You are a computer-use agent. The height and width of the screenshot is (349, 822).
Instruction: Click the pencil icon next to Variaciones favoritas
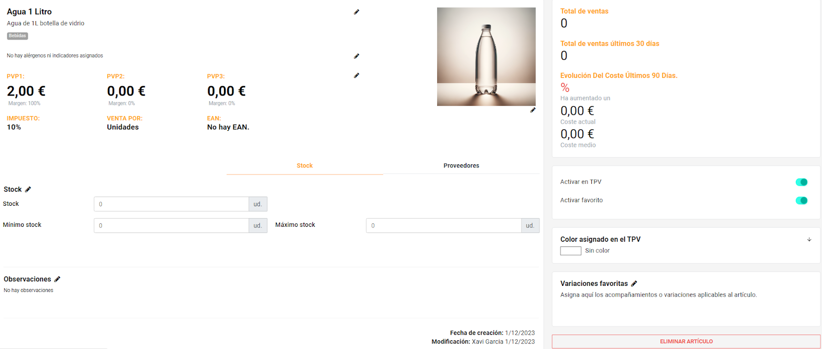634,283
